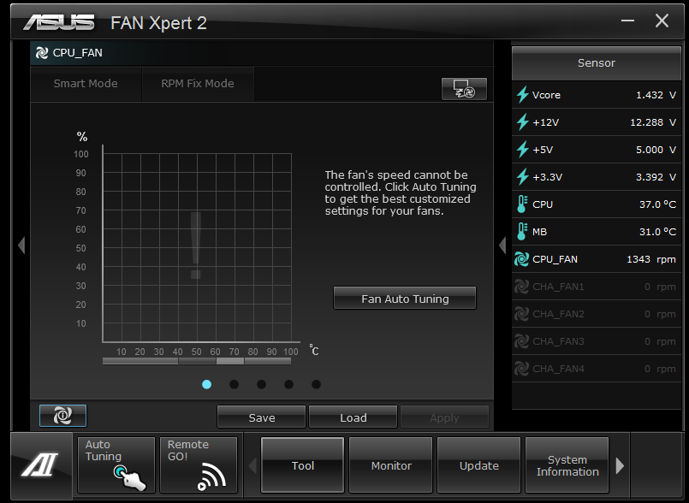
Task: Click the CPU temperature thermometer icon
Action: [522, 204]
